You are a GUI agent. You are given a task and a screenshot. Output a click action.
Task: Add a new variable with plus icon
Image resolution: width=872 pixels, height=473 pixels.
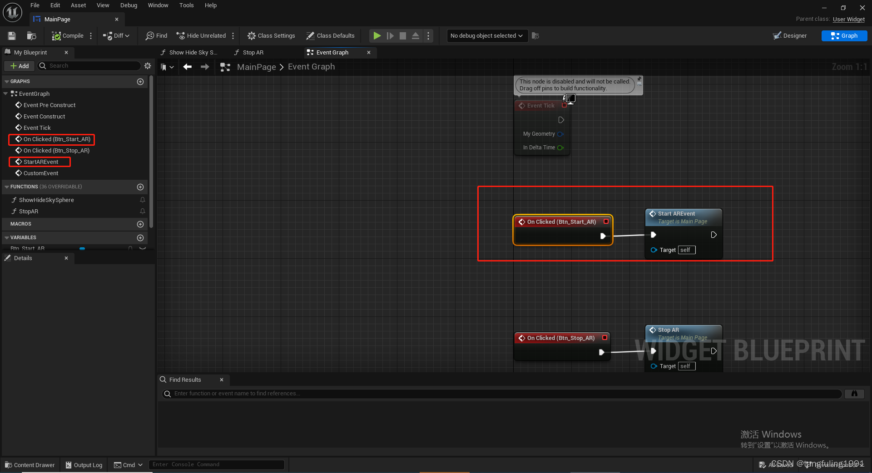140,238
